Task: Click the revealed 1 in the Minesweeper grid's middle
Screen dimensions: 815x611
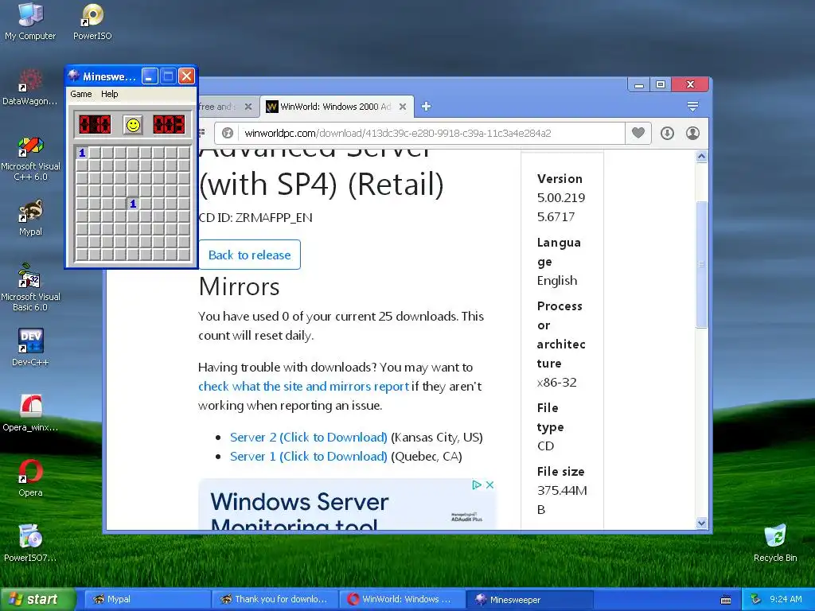Action: tap(133, 204)
